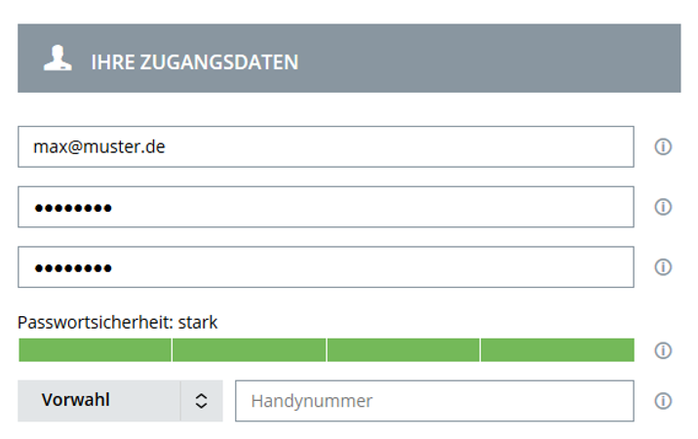Image resolution: width=698 pixels, height=439 pixels.
Task: Click the first green strength bar segment
Action: [95, 350]
